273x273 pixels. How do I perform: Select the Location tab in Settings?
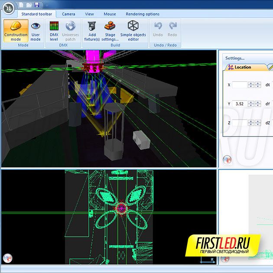point(243,67)
